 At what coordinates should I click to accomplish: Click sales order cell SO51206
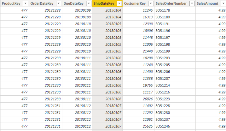click(175, 72)
